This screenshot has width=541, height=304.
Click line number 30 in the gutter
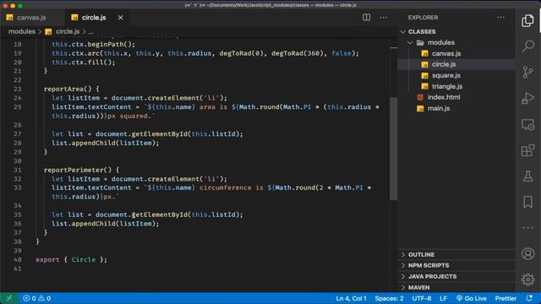tap(17, 161)
